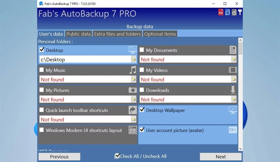Click the My Music Not found path field

point(85,79)
